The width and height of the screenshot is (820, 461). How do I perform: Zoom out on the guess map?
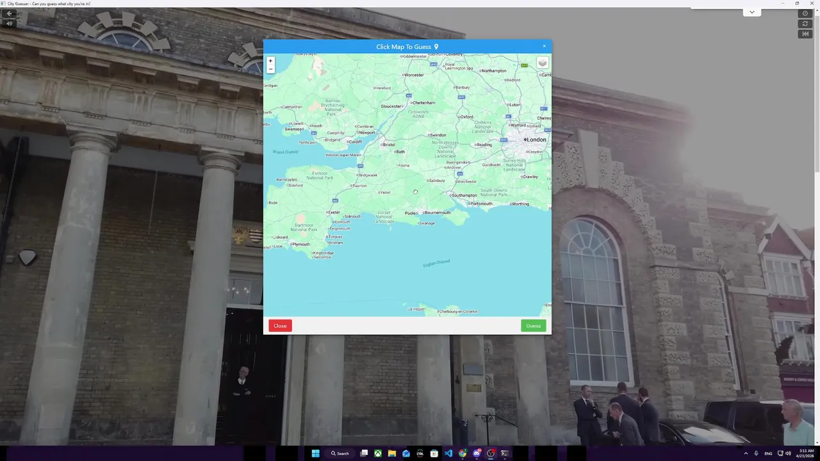(270, 69)
